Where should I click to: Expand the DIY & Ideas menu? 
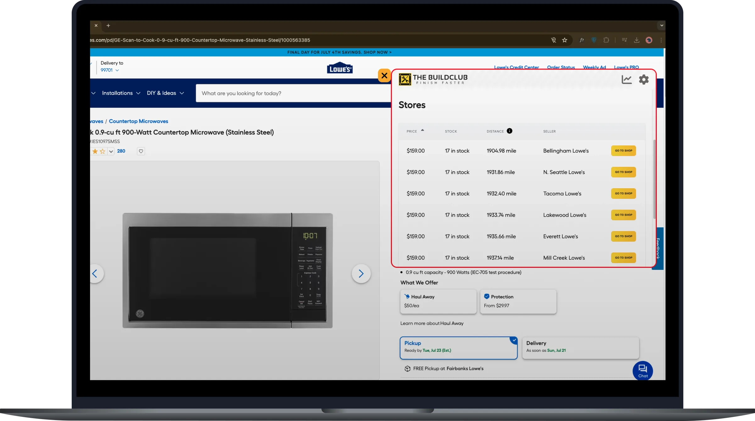click(165, 93)
